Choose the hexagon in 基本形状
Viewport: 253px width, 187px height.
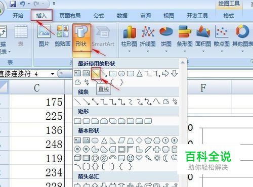click(x=157, y=141)
